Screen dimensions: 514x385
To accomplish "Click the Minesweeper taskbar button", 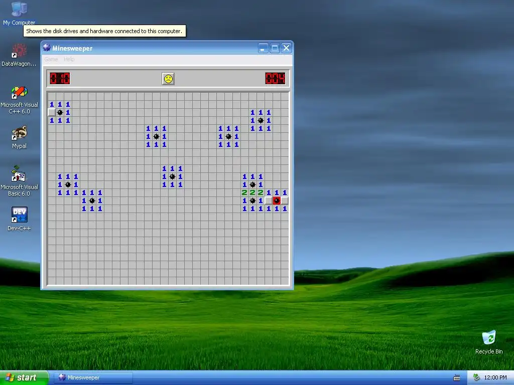I will [x=93, y=377].
